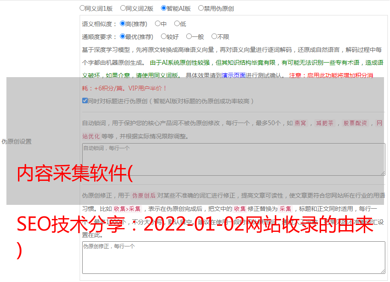The image size is (390, 282).
Task: Set 通顺度要求 to 不限
Action: click(214, 36)
